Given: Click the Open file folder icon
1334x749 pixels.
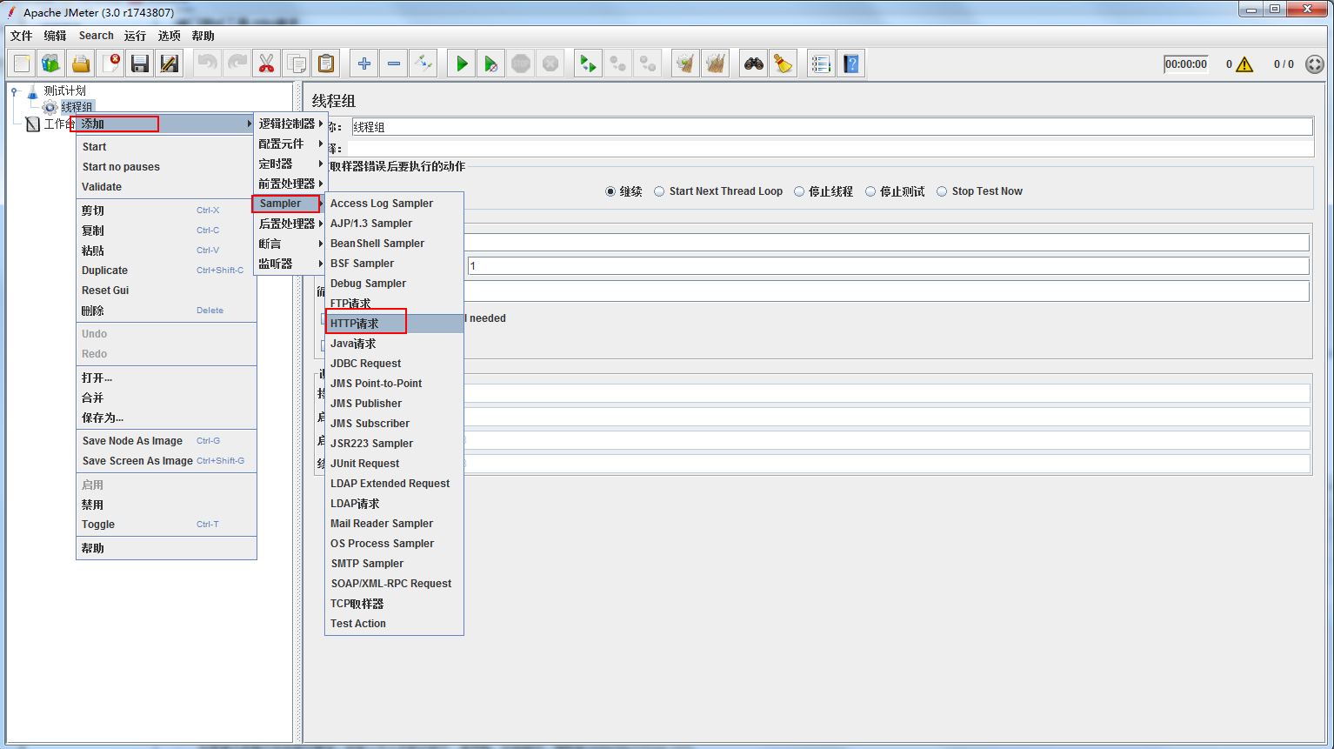Looking at the screenshot, I should tap(81, 64).
